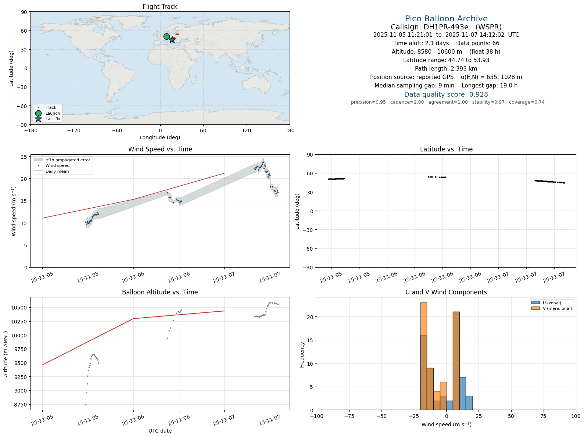The height and width of the screenshot is (437, 584).
Task: Click the 8750 altitude tick label
Action: (22, 405)
